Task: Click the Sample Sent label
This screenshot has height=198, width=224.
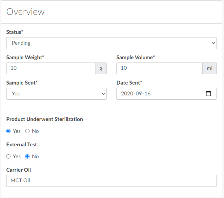Action: tap(22, 83)
